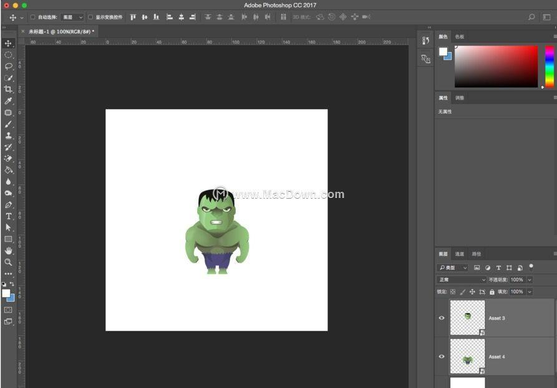Open the auto-select 图层 dropdown
557x388 pixels.
72,17
